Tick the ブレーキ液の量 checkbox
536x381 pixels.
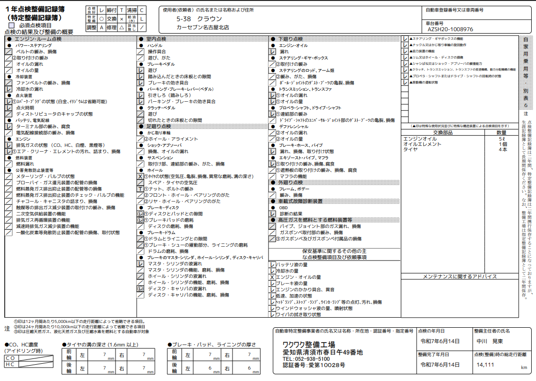(x=272, y=284)
